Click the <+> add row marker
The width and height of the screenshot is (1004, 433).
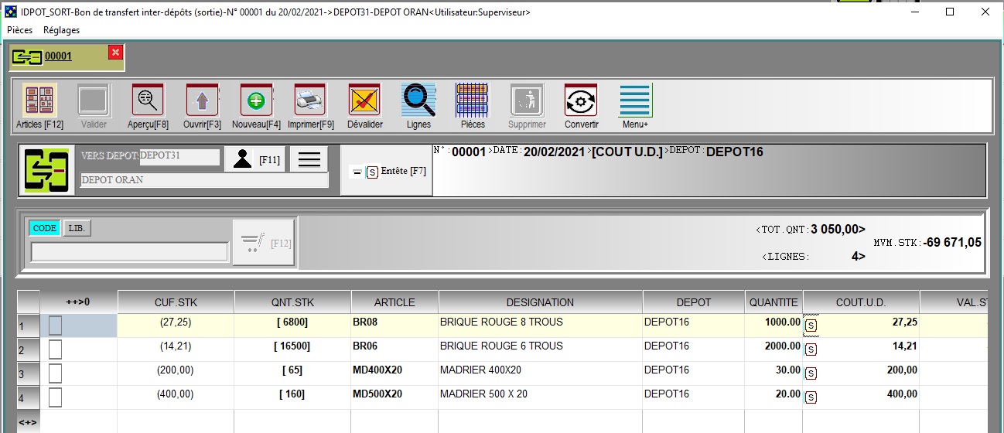(28, 422)
